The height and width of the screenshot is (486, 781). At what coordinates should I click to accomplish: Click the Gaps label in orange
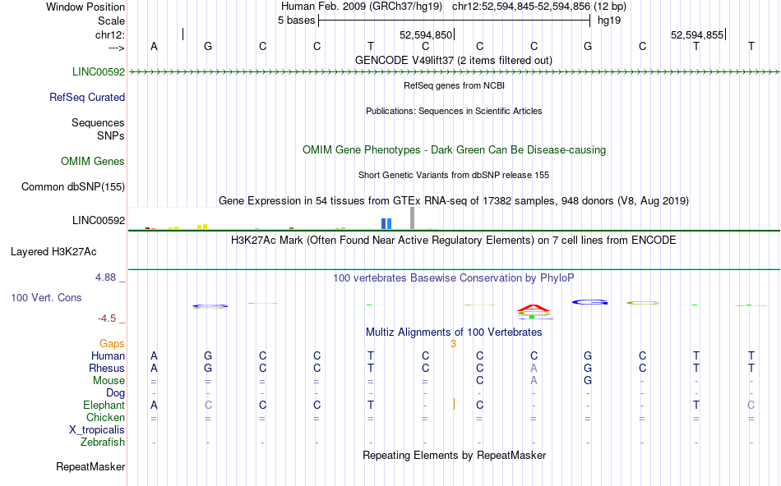click(x=112, y=343)
